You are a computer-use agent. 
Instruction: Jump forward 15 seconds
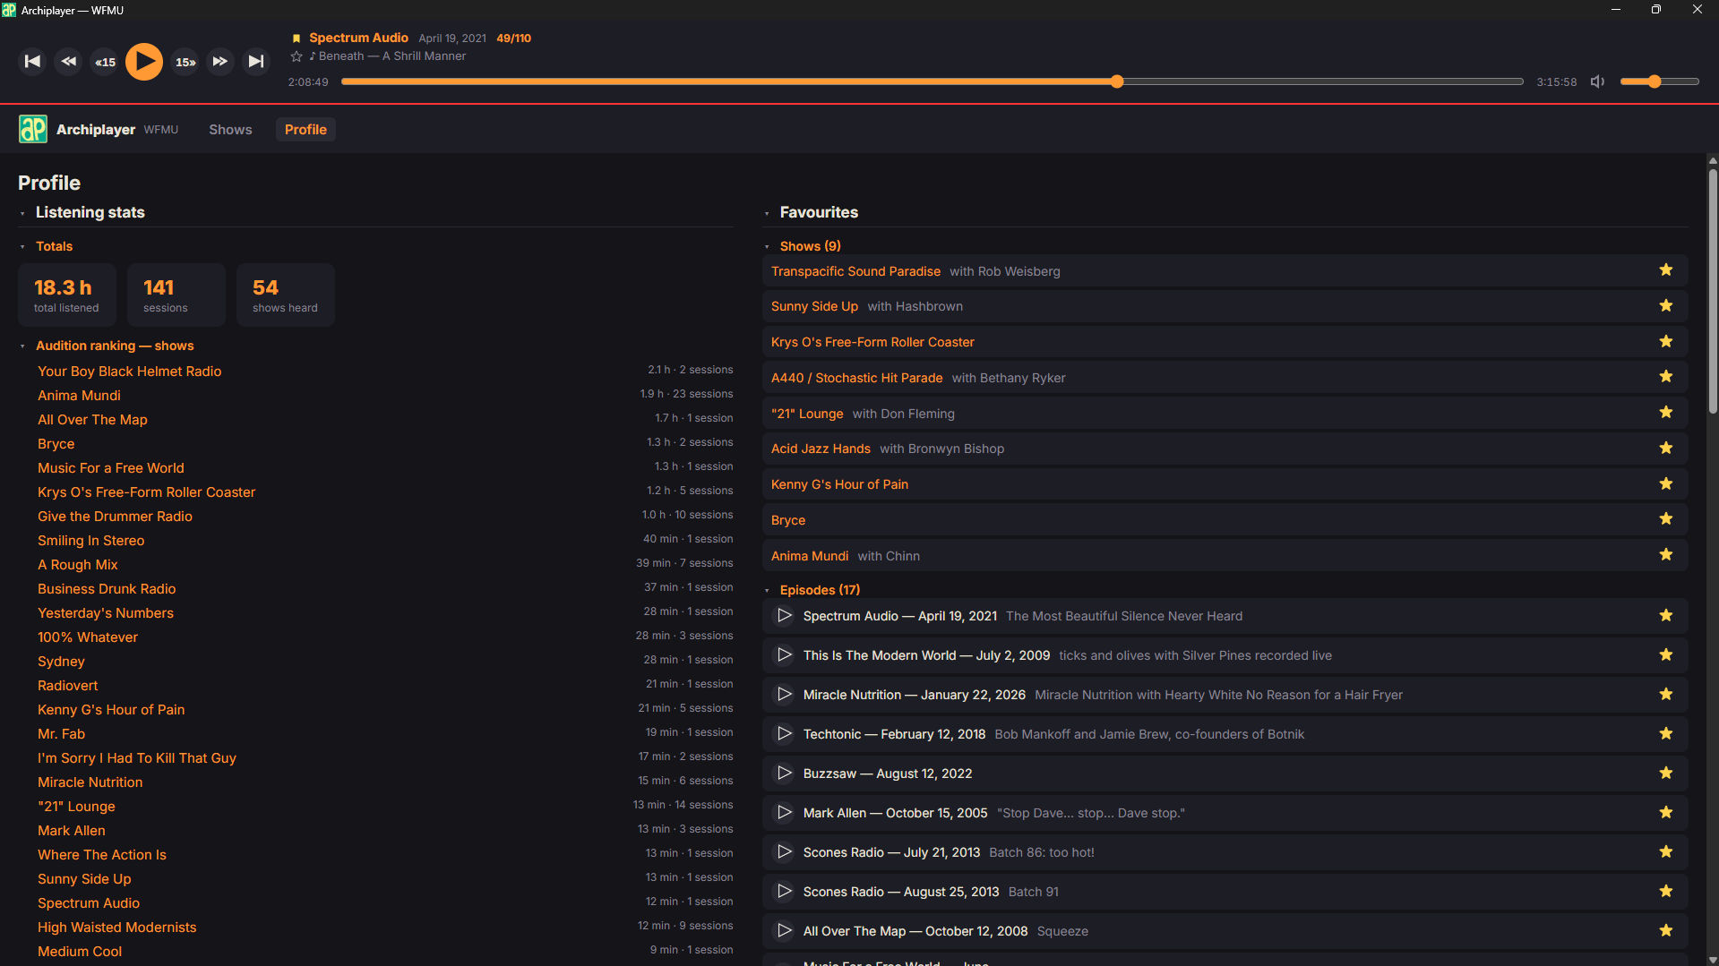(x=185, y=62)
